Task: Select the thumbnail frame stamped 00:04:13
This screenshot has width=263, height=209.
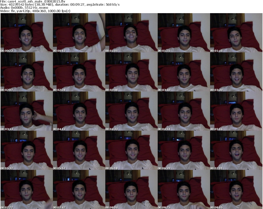Action: 79,111
